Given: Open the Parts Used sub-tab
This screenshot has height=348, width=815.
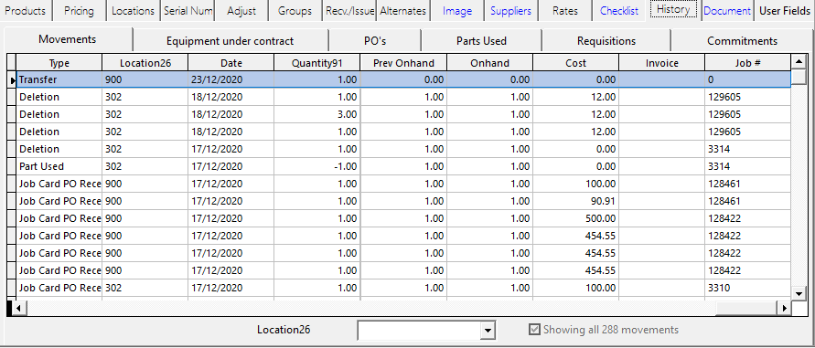Looking at the screenshot, I should click(x=481, y=41).
